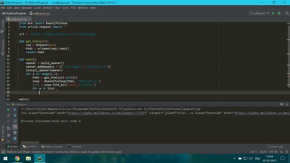The height and width of the screenshot is (163, 290).
Task: Click the Platform and Plugin Updates message
Action: pos(64,152)
